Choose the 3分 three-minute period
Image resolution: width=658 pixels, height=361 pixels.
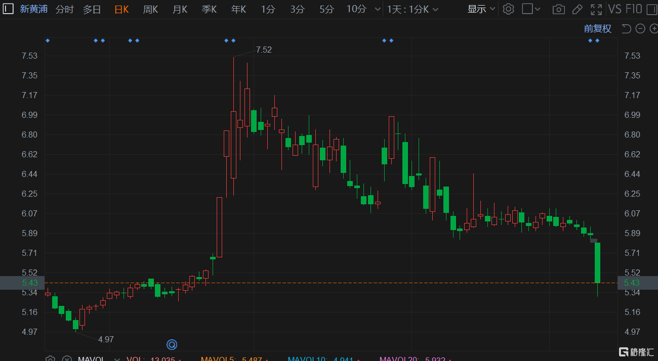coord(298,9)
